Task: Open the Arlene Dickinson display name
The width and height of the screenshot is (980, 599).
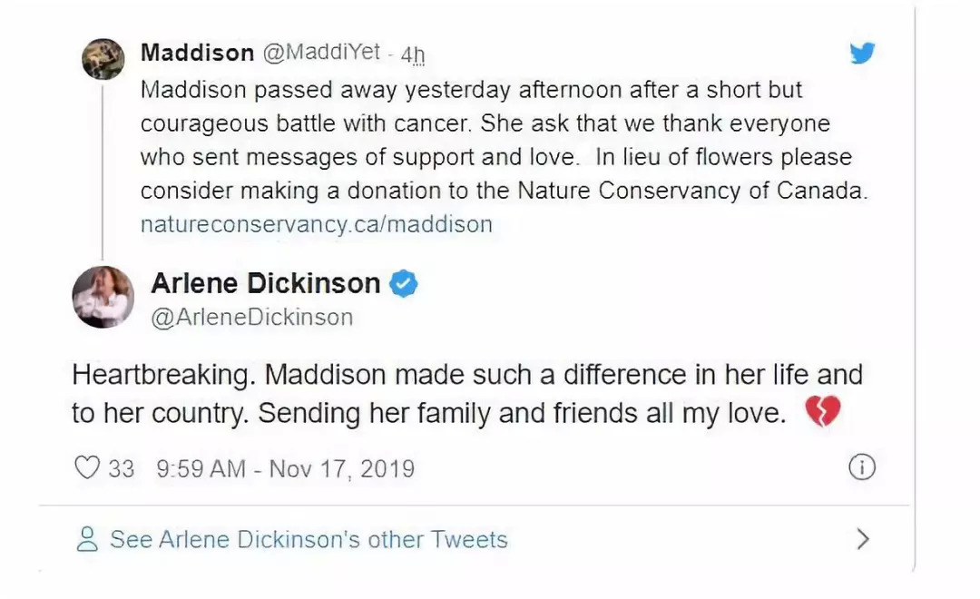Action: pos(265,284)
